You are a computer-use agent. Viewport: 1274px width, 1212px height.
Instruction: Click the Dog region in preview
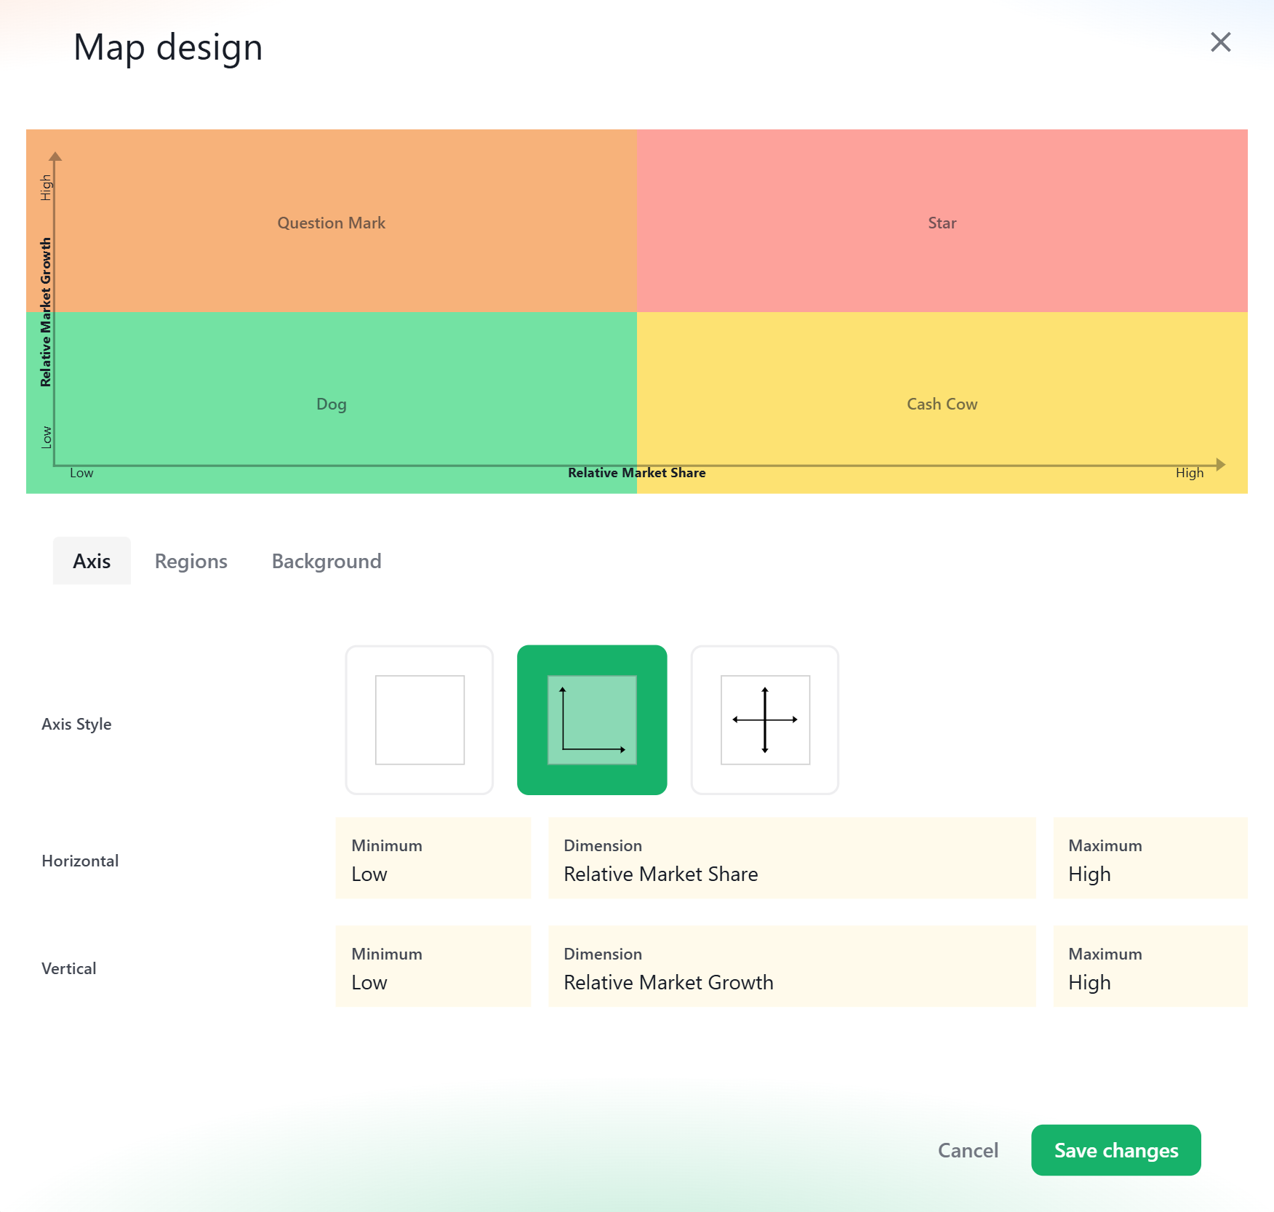click(332, 403)
